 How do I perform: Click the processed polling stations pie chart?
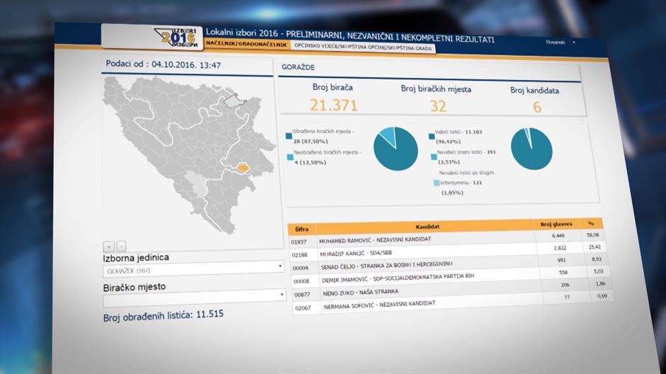(395, 148)
